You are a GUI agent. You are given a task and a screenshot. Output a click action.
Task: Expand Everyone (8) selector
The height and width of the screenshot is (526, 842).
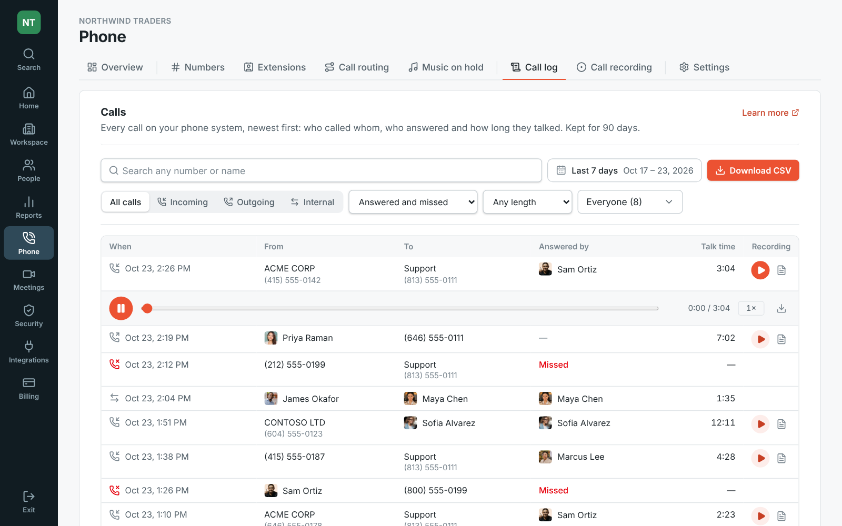click(630, 202)
